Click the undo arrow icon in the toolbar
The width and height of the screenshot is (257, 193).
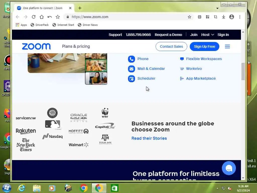pyautogui.click(x=50, y=17)
